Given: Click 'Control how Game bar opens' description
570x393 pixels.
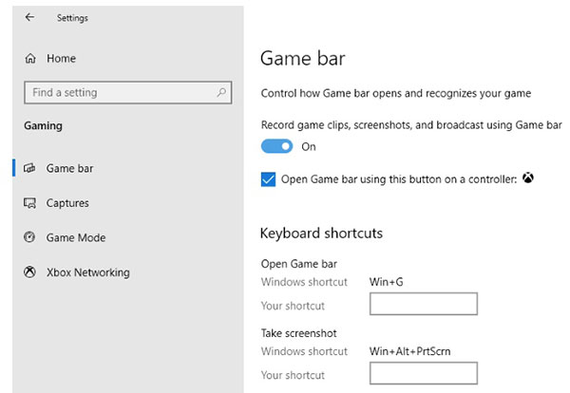Looking at the screenshot, I should point(396,93).
